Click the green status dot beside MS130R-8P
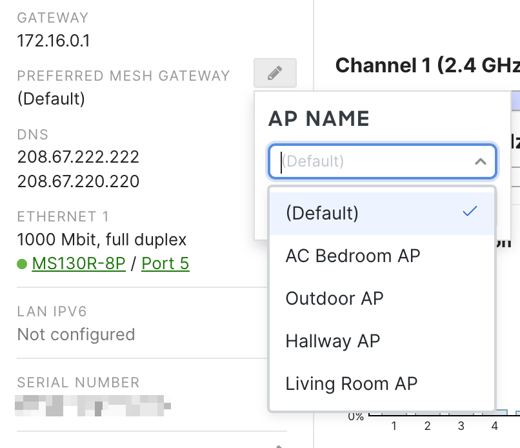The width and height of the screenshot is (520, 448). click(x=22, y=264)
